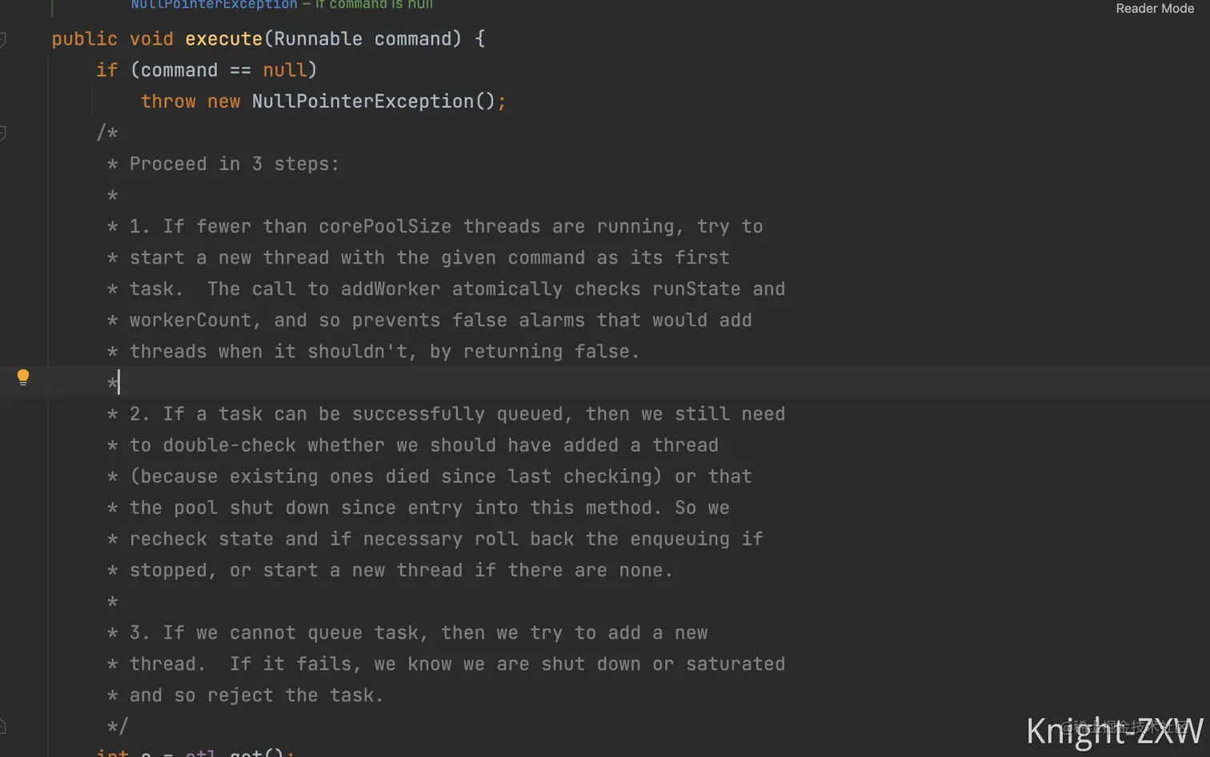Click the NullPointerException() constructor call

click(x=374, y=102)
